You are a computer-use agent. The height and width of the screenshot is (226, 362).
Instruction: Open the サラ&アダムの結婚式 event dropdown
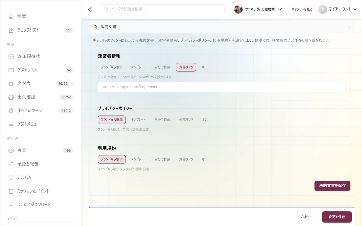258,9
